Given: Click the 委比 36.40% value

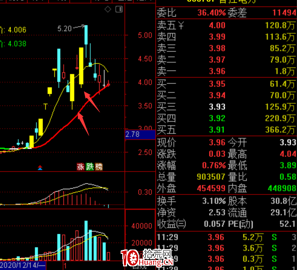Looking at the screenshot, I should [x=211, y=13].
